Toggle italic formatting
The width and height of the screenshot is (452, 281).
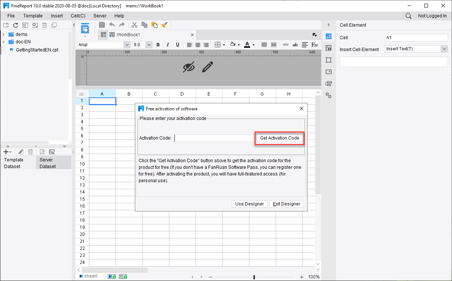click(x=168, y=45)
